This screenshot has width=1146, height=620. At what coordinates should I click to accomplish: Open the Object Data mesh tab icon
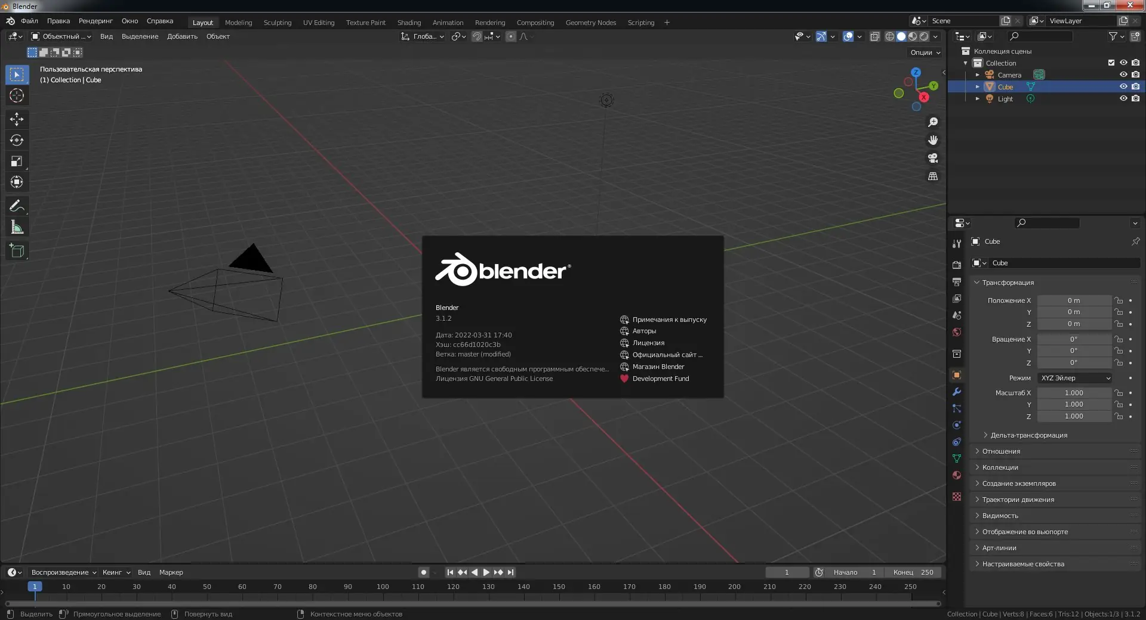click(x=957, y=458)
